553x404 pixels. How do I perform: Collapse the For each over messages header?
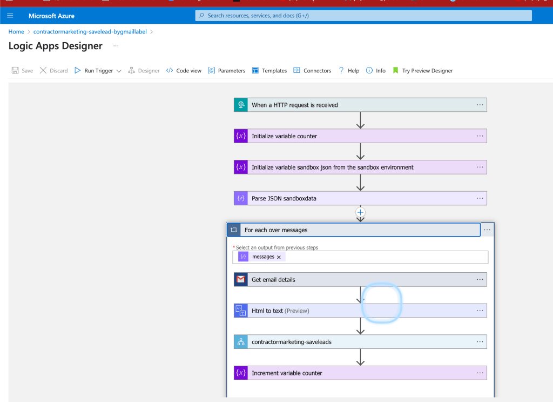(354, 230)
